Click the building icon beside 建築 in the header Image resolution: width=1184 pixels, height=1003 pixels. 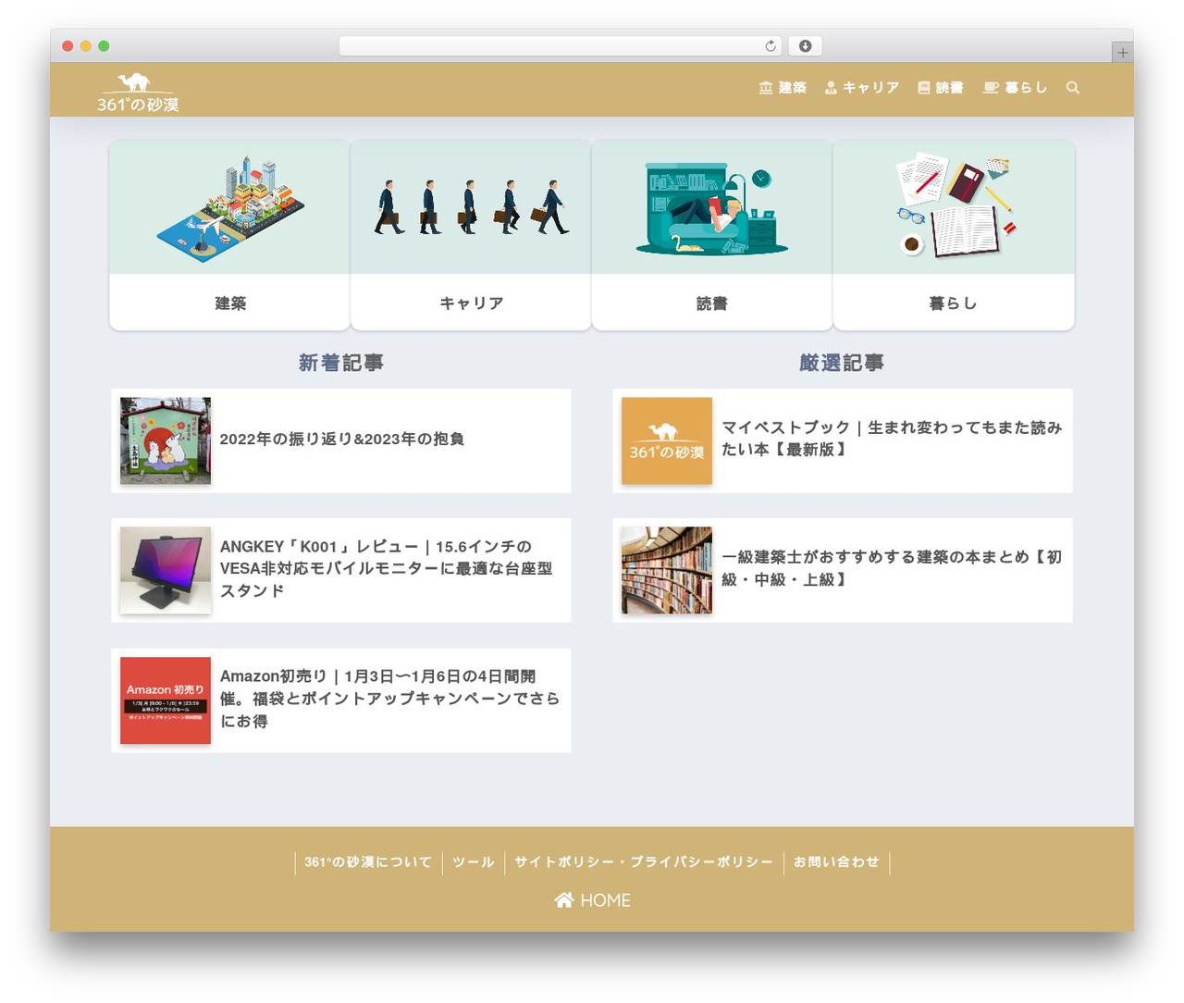pyautogui.click(x=766, y=88)
